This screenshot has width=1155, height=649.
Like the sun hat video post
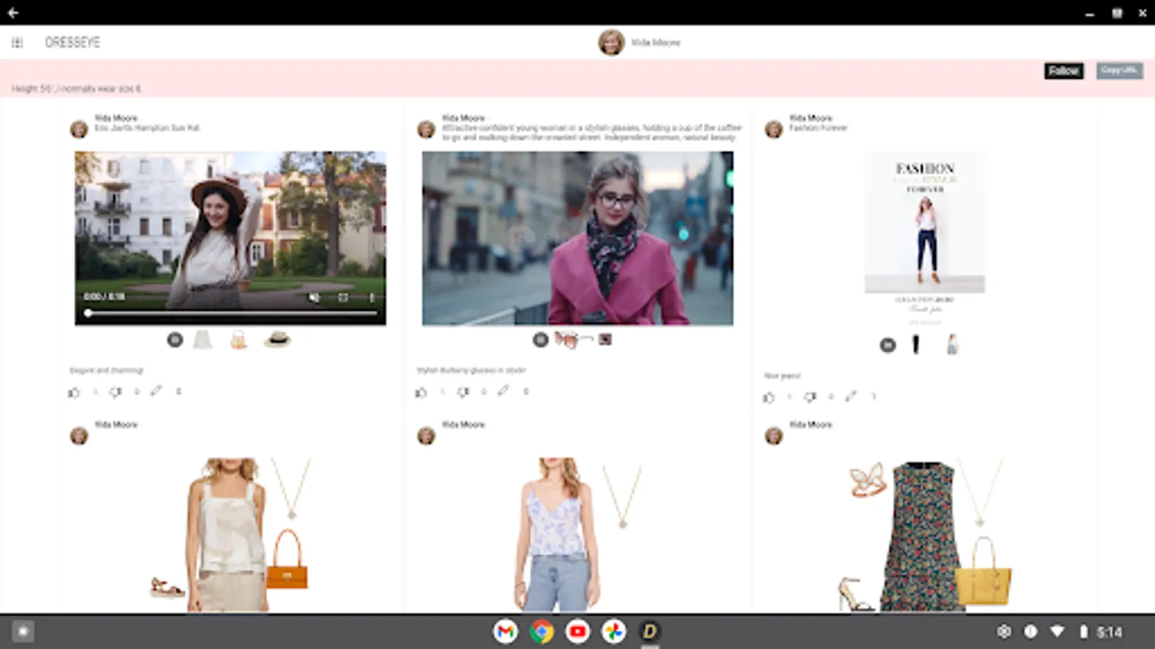click(x=74, y=392)
